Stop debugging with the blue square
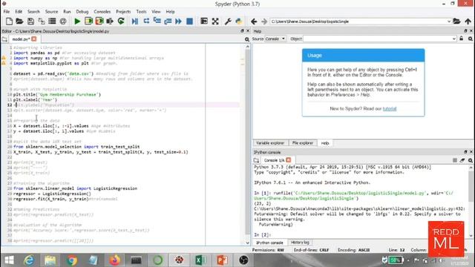 (x=190, y=22)
